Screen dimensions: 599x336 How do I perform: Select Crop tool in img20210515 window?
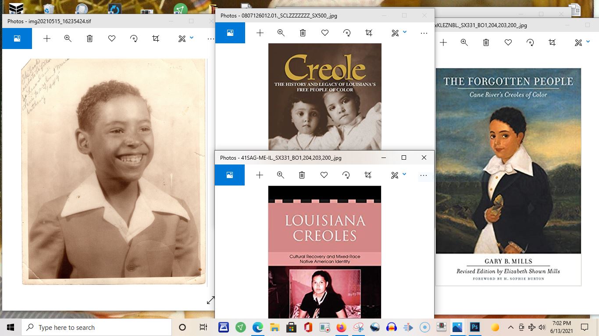[156, 38]
